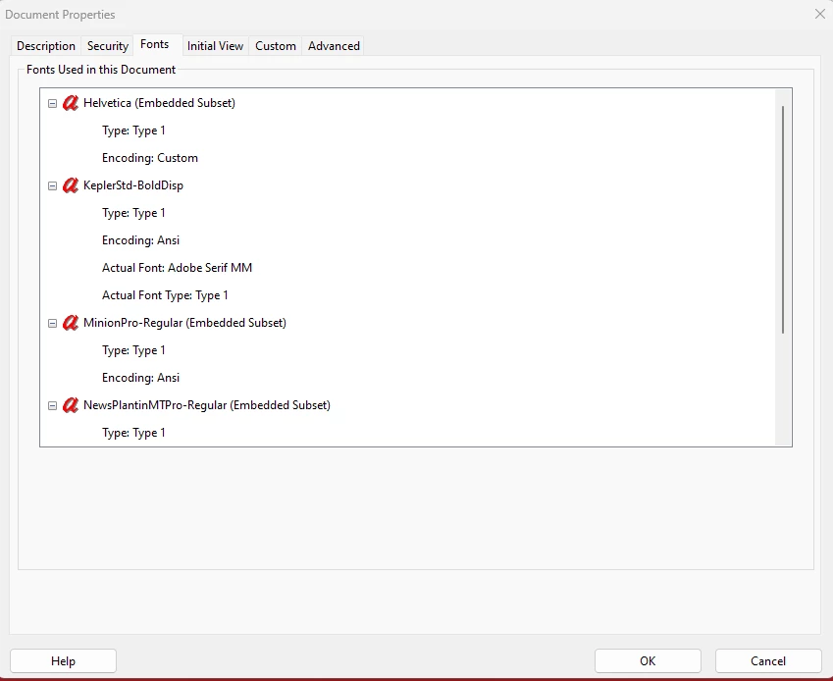Image resolution: width=833 pixels, height=681 pixels.
Task: Switch to the Security tab
Action: point(108,46)
